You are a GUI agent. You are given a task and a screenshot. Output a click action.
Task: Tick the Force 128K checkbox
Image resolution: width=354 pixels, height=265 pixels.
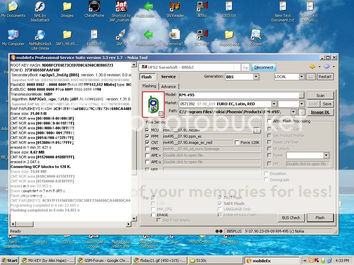pyautogui.click(x=237, y=143)
